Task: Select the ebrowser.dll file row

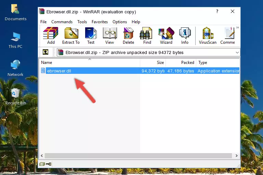Action: 140,71
